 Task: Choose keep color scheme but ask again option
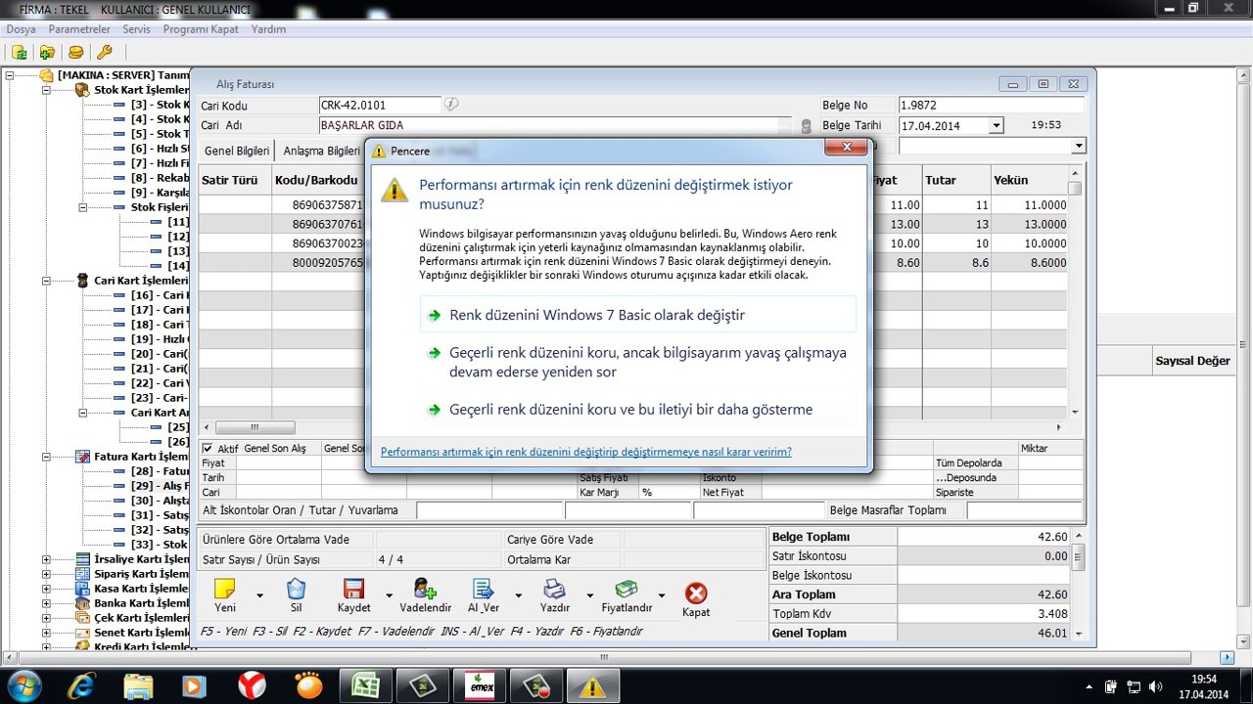[637, 362]
